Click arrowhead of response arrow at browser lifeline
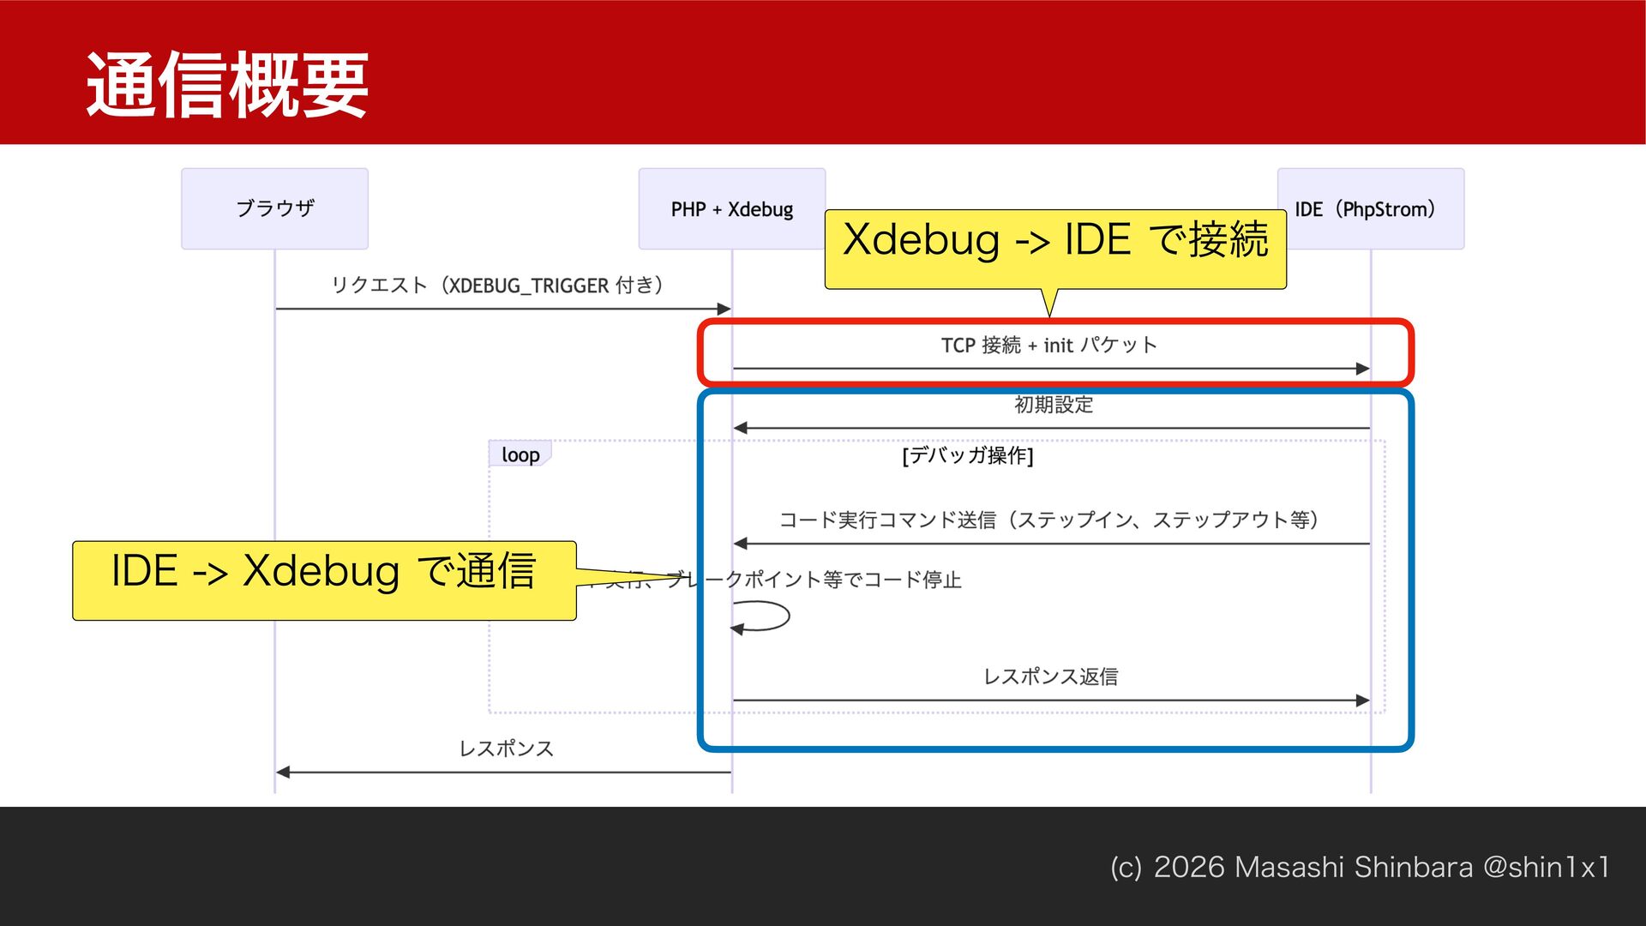Screen dimensions: 1646x926 (284, 773)
